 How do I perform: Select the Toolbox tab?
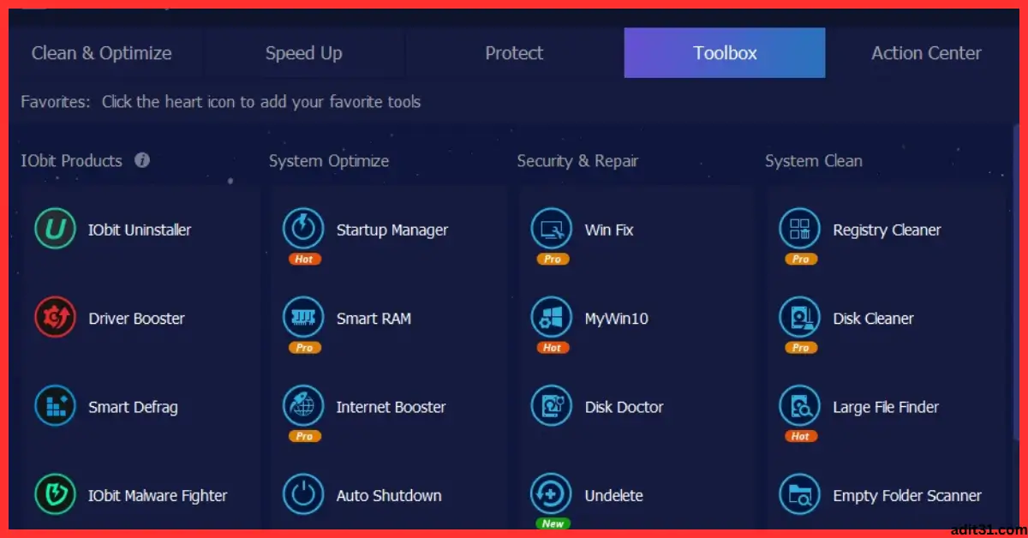tap(725, 53)
